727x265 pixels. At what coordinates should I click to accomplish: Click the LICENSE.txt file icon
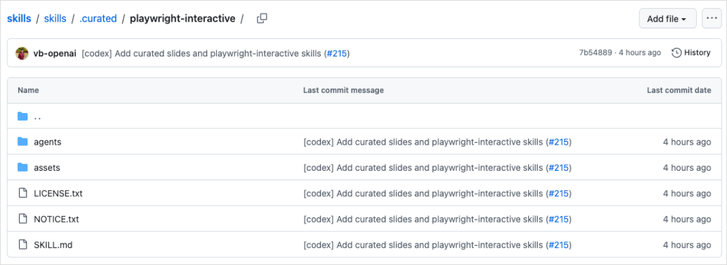click(x=23, y=193)
